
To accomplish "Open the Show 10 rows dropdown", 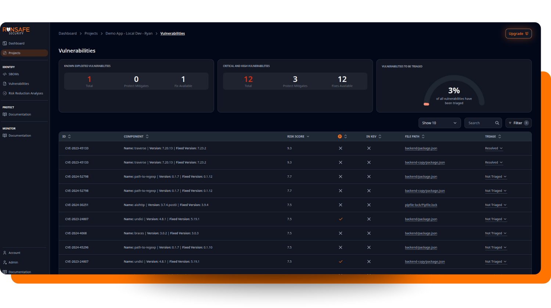I will pyautogui.click(x=439, y=123).
